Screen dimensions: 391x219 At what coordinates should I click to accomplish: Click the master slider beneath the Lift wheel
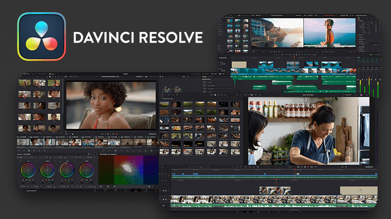[x=28, y=183]
